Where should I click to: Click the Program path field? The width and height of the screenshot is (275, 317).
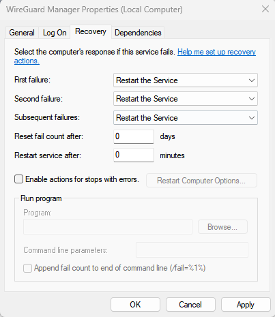[x=108, y=227]
